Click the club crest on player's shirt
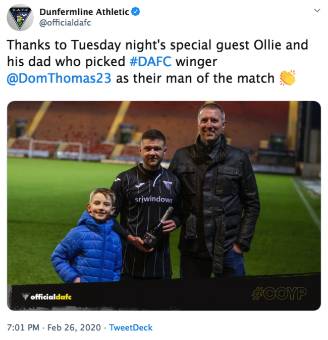328x340 pixels. 166,186
